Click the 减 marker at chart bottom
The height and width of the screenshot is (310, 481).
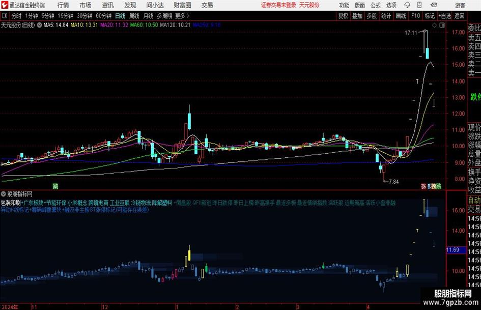coord(55,186)
